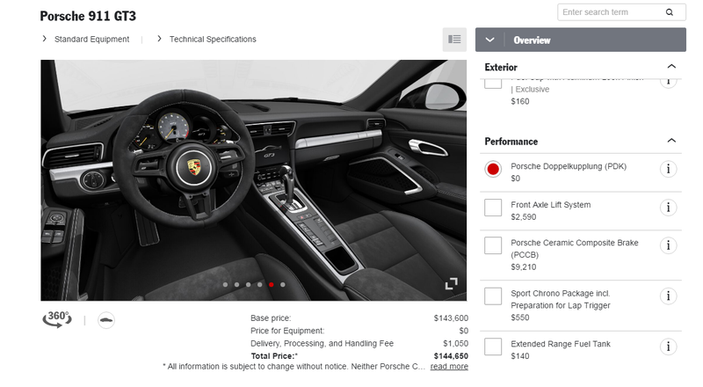The width and height of the screenshot is (703, 387).
Task: Show info for the $160 Exclusive option
Action: pyautogui.click(x=668, y=83)
